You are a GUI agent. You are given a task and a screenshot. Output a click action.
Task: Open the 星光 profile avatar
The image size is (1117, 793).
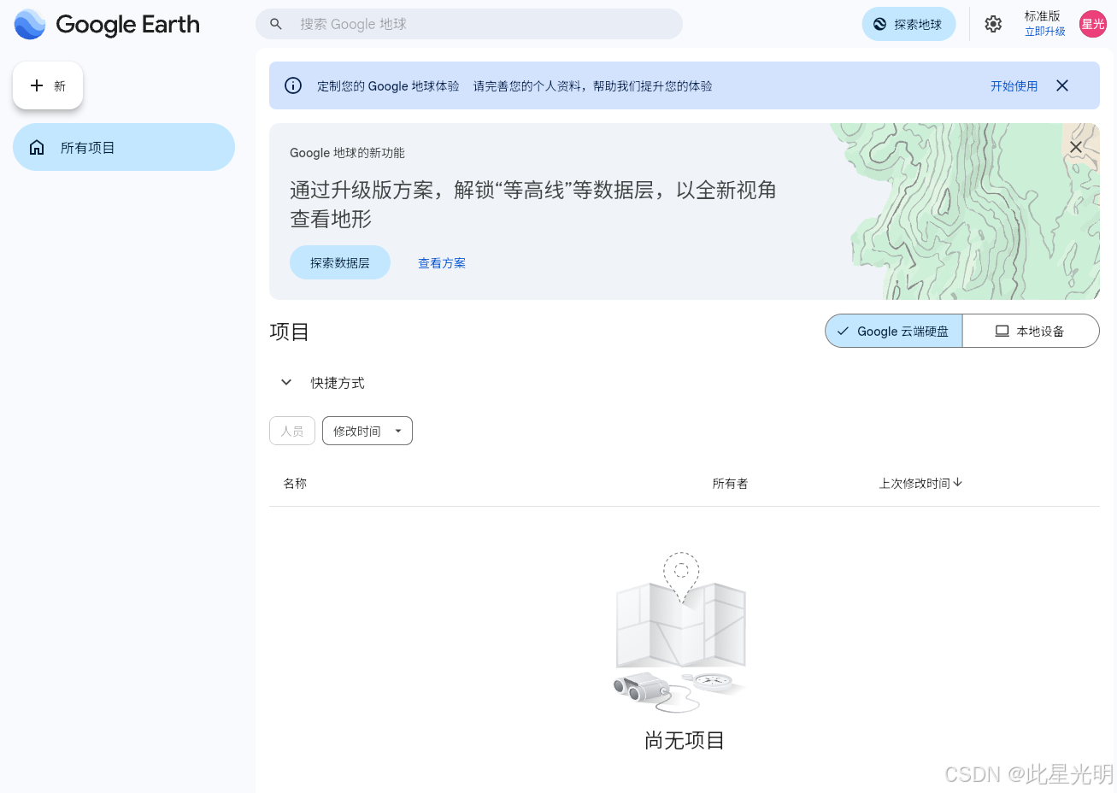pos(1093,24)
